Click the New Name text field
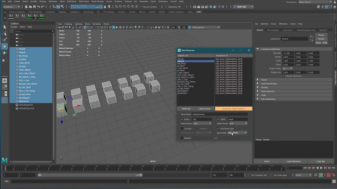This screenshot has width=337, height=189. pos(220,114)
